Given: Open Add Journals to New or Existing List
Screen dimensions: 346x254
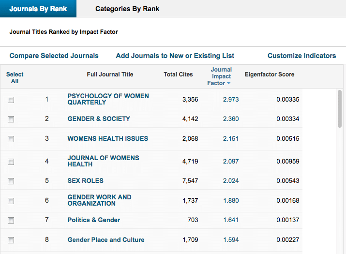Looking at the screenshot, I should [x=175, y=56].
